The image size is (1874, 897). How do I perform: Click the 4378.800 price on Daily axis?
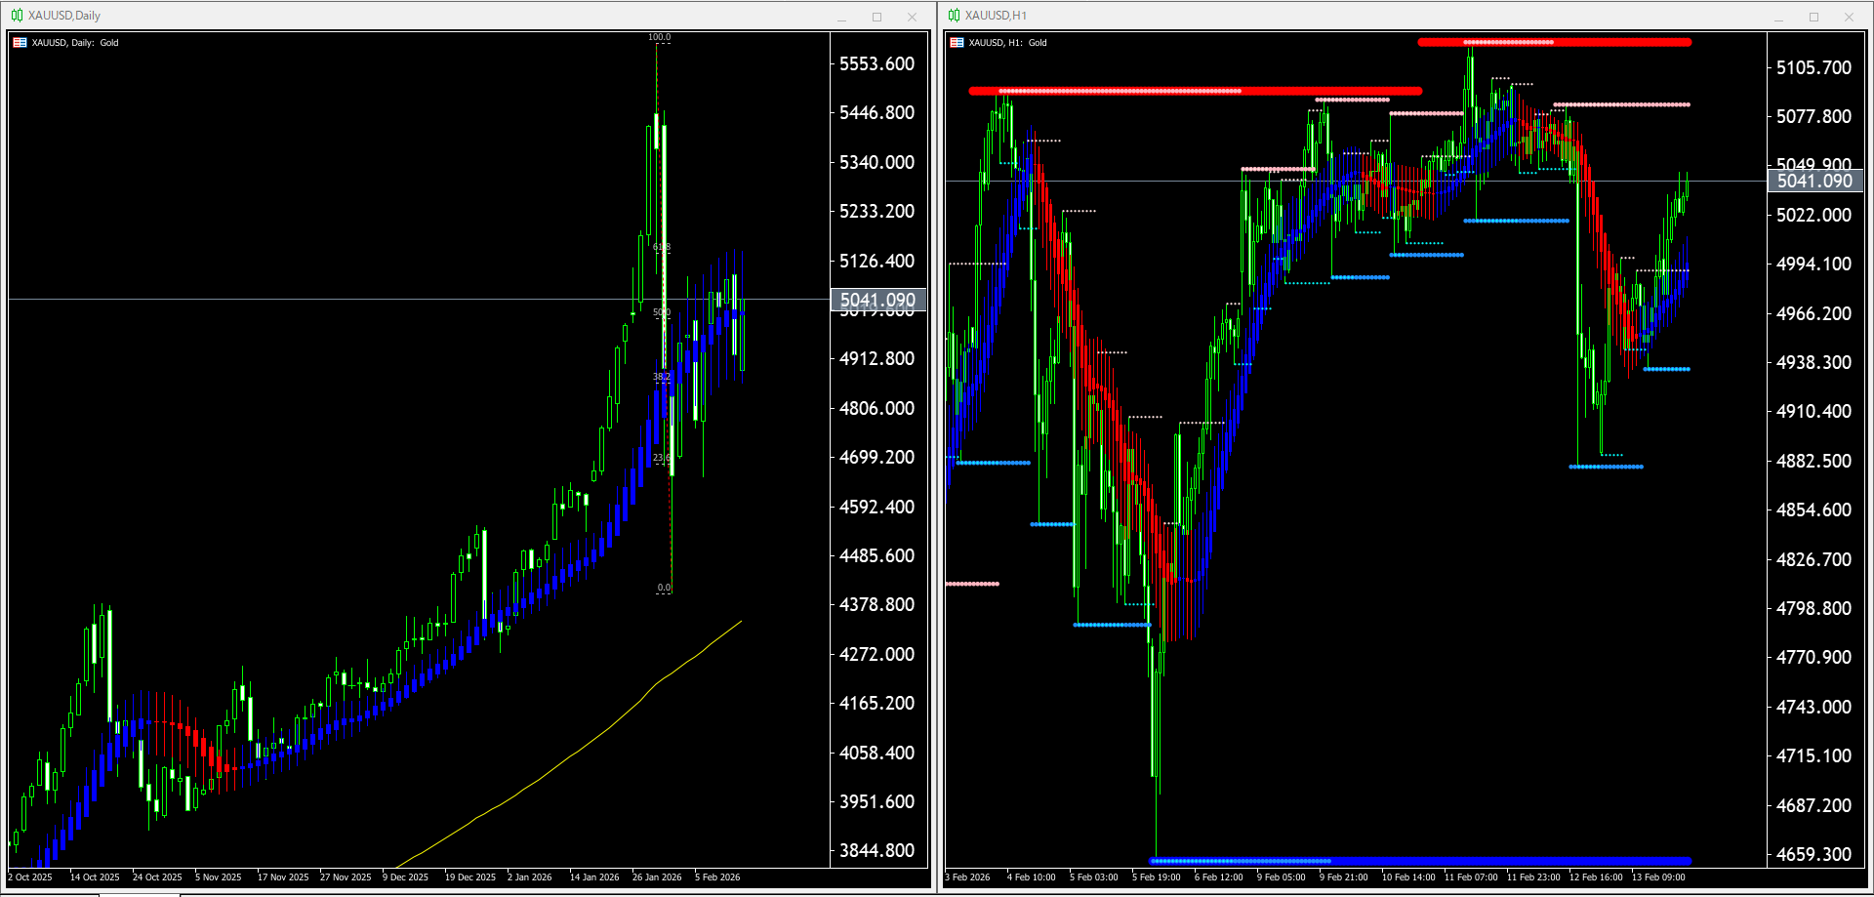pos(876,604)
